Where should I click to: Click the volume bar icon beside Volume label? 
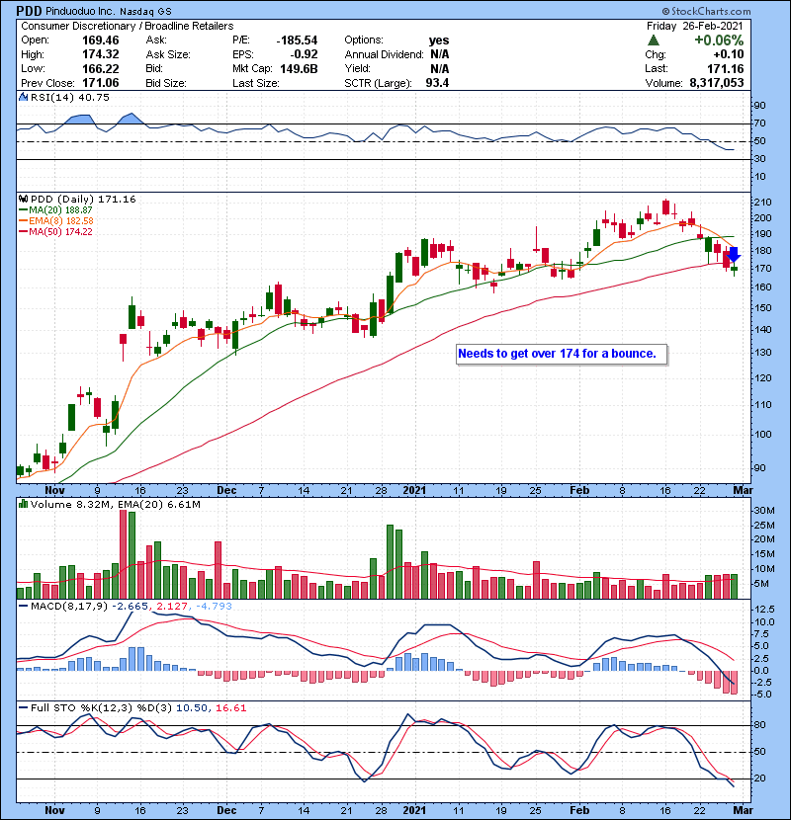(23, 504)
